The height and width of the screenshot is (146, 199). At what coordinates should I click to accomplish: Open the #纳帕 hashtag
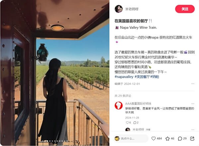155,77
